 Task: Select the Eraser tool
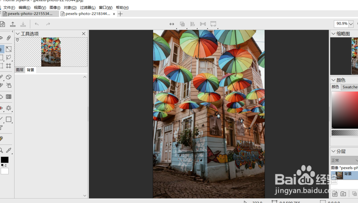tap(9, 77)
